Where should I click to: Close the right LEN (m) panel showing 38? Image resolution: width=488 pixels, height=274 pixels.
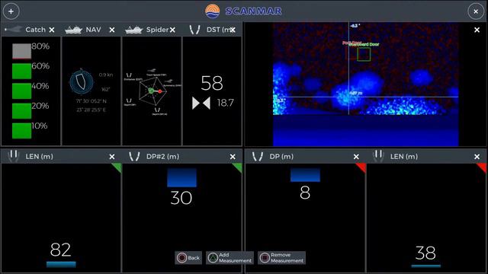pyautogui.click(x=477, y=157)
